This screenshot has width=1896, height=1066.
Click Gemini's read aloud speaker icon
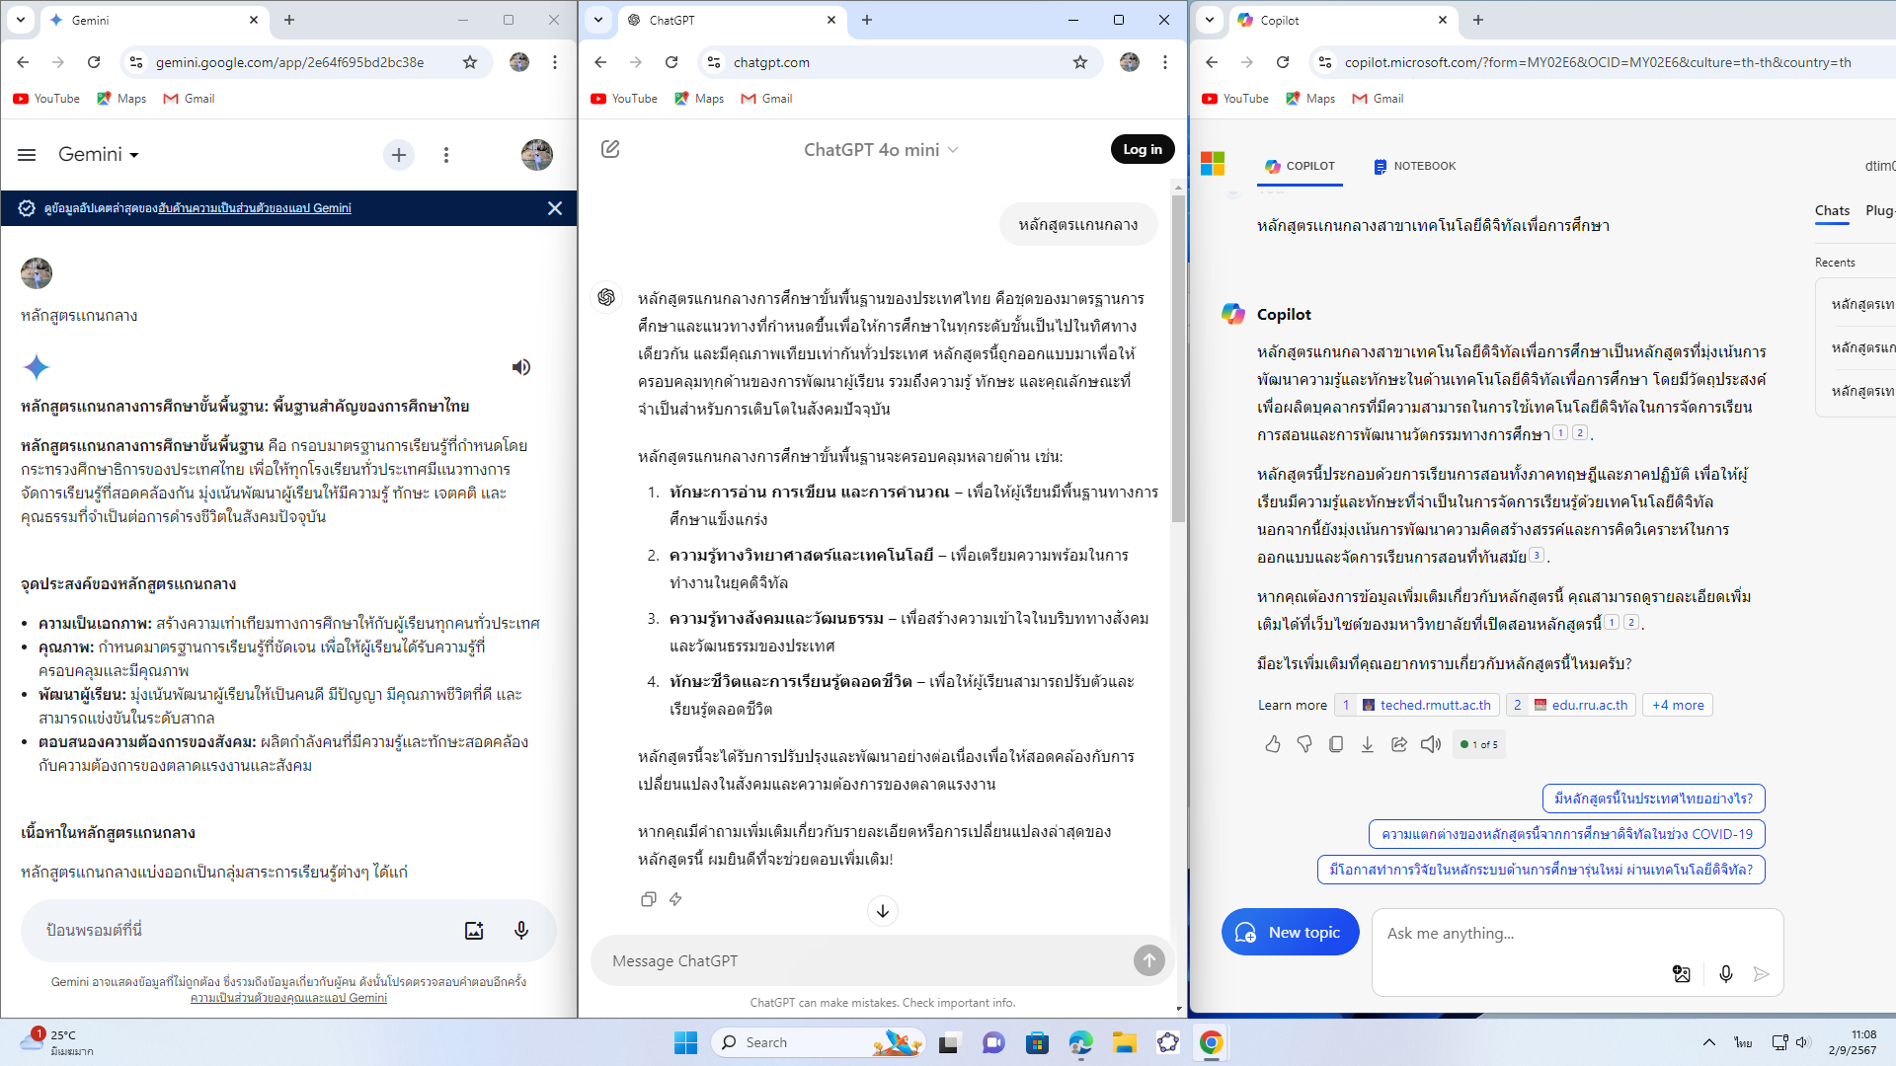click(x=521, y=367)
